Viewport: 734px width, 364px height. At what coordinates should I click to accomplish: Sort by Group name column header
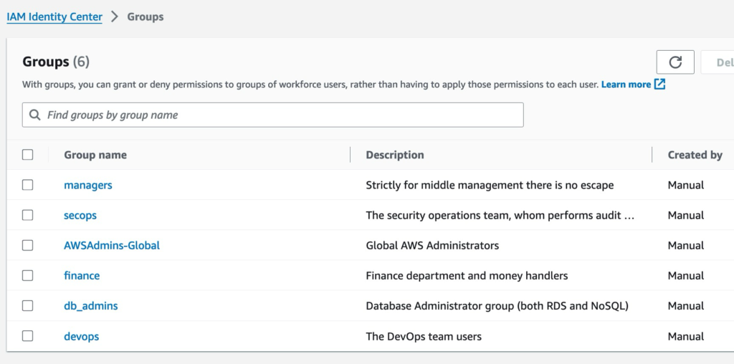tap(95, 155)
